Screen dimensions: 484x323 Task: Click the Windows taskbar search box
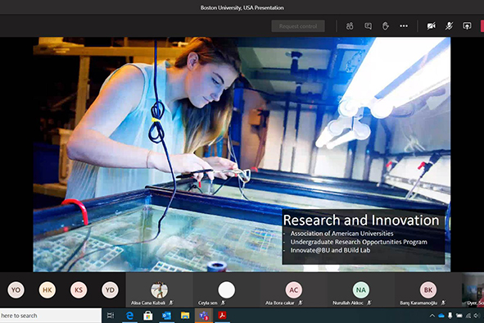click(51, 316)
